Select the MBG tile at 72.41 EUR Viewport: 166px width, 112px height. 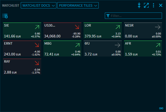(x=62, y=49)
